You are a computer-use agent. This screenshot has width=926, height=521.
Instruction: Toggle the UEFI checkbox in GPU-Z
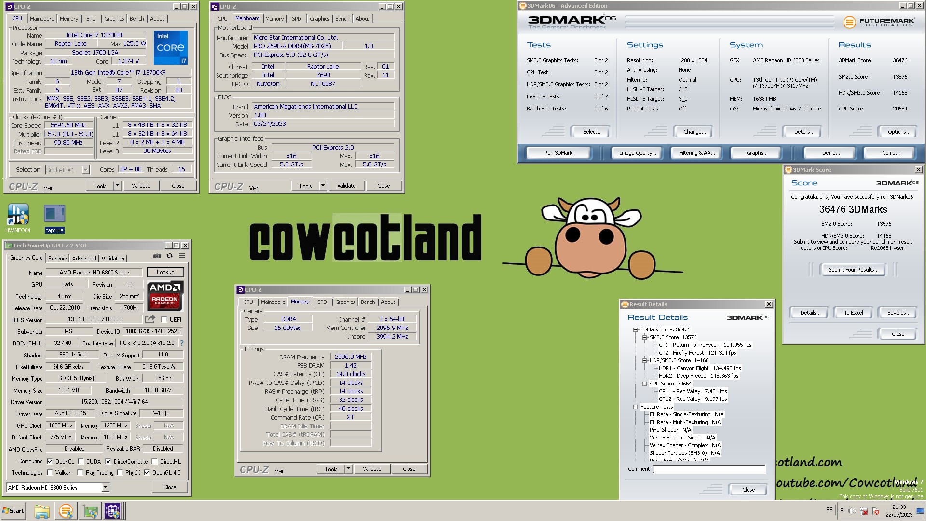tap(164, 319)
